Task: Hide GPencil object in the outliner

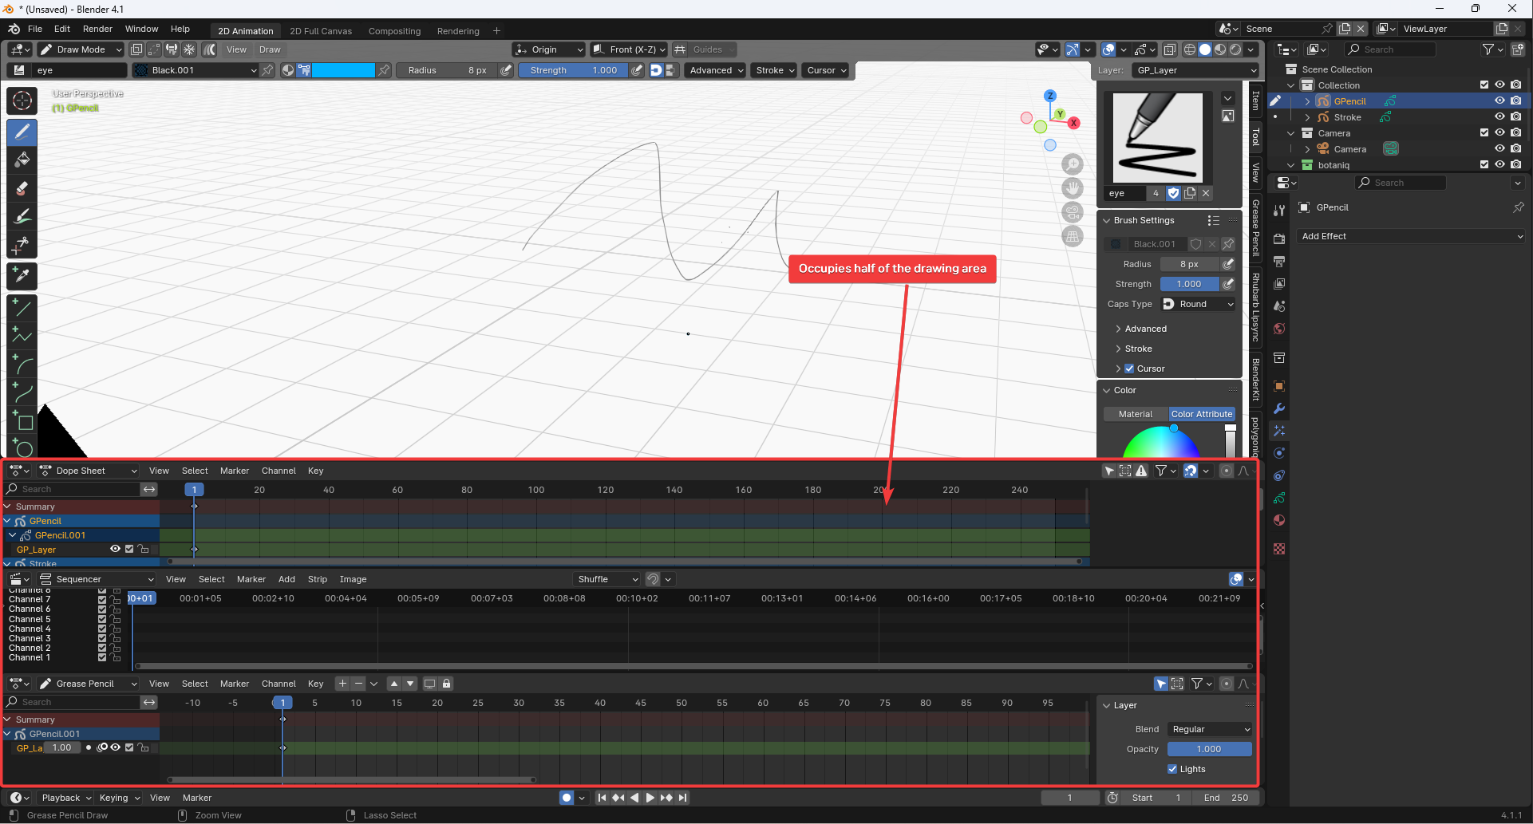Action: tap(1499, 101)
